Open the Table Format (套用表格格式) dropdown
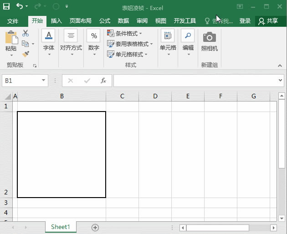The image size is (287, 234). 130,44
